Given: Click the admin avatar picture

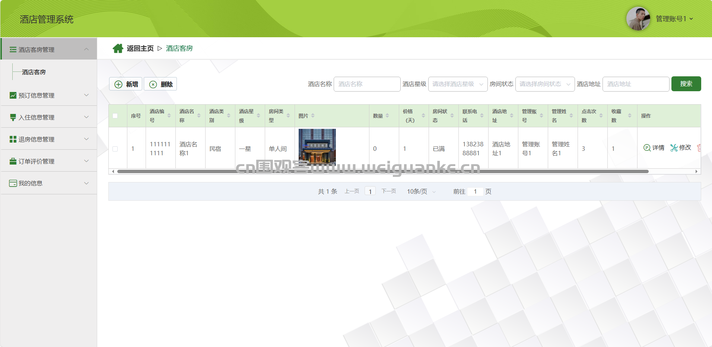Looking at the screenshot, I should pos(638,19).
